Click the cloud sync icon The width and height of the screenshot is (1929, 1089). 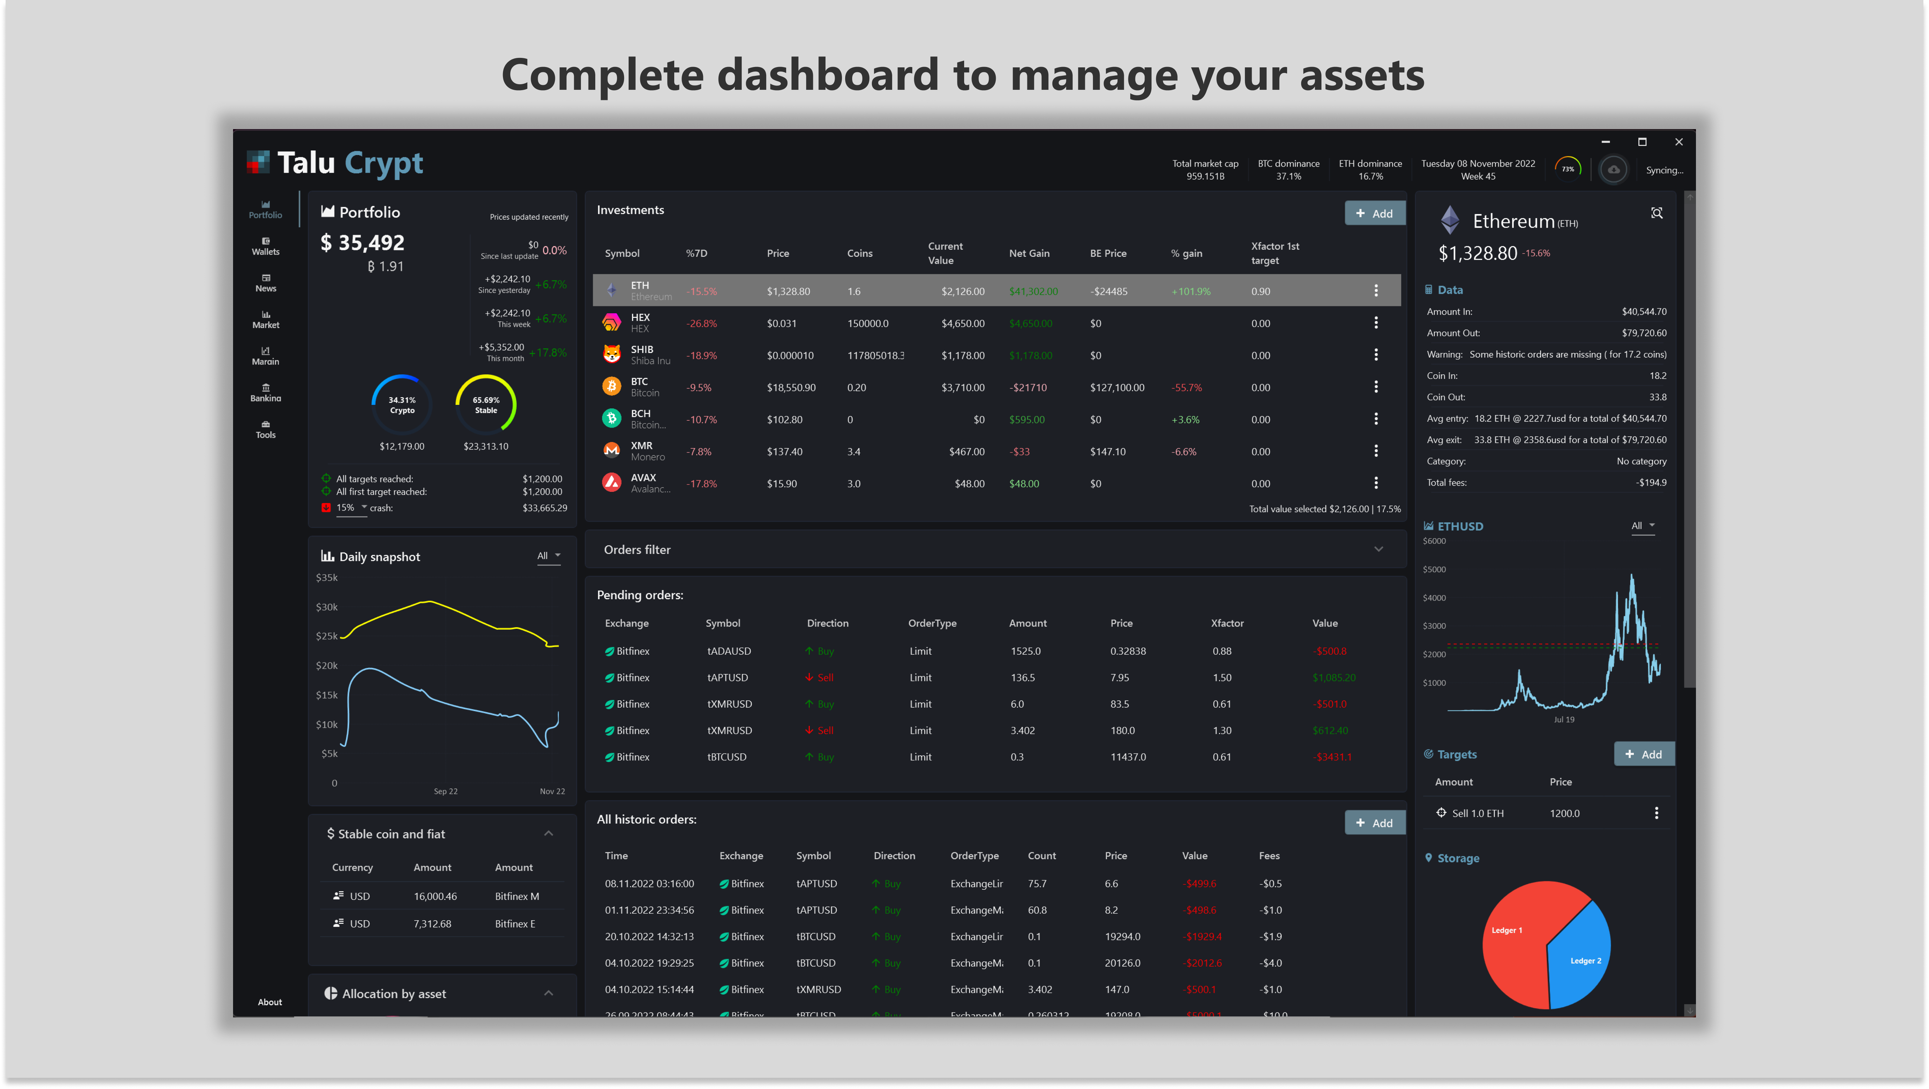click(1613, 170)
